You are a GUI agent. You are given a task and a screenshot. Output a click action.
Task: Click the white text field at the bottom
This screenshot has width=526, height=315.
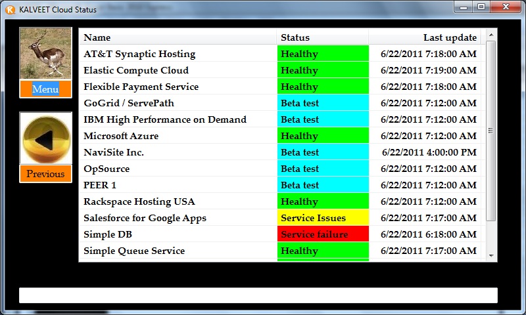pyautogui.click(x=258, y=295)
